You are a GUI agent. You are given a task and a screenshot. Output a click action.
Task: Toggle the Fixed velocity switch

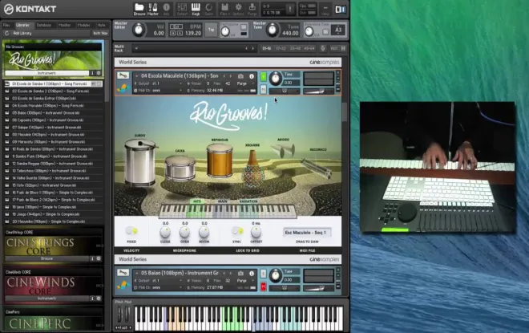coord(131,231)
